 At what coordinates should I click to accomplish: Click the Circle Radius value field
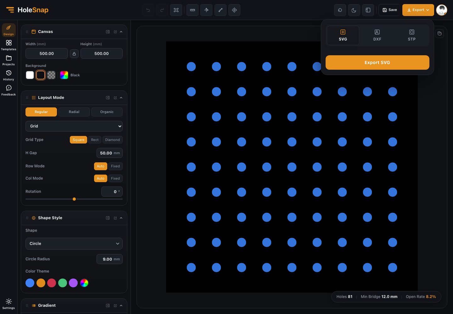109,259
